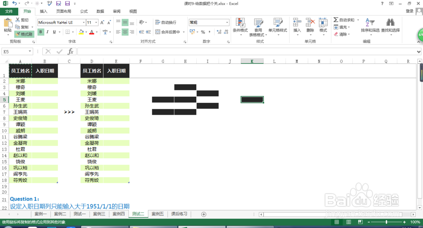Open Sort and Filter (排序和筛选)

click(370, 27)
